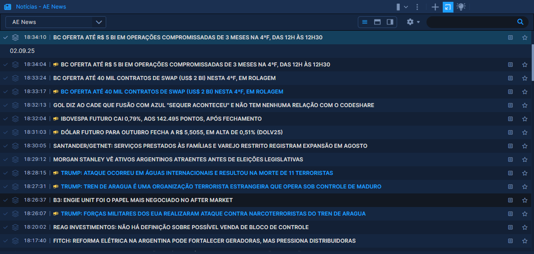Image resolution: width=534 pixels, height=254 pixels.
Task: Click the Notícias - AE News window title
Action: [x=41, y=7]
